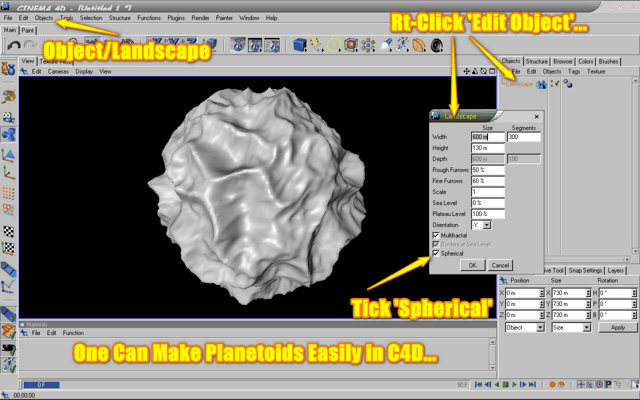Click the Redo arrow in toolbar
The height and width of the screenshot is (400, 640).
pos(30,45)
